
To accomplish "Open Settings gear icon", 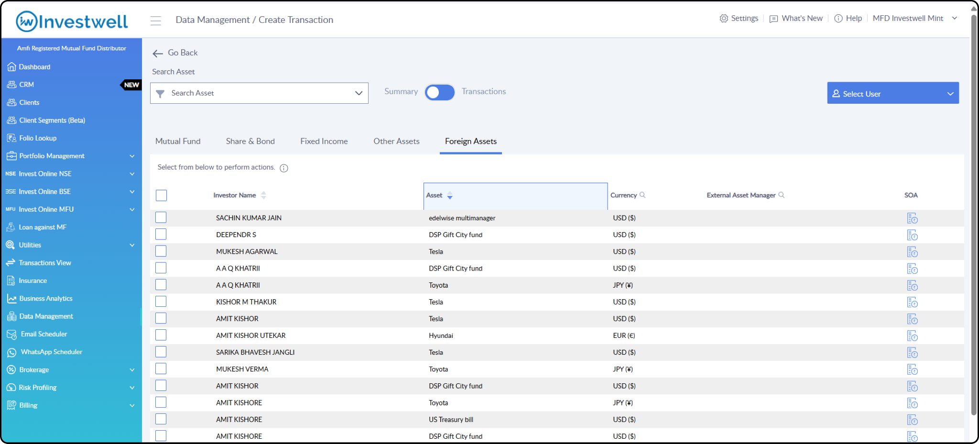I will pos(724,19).
